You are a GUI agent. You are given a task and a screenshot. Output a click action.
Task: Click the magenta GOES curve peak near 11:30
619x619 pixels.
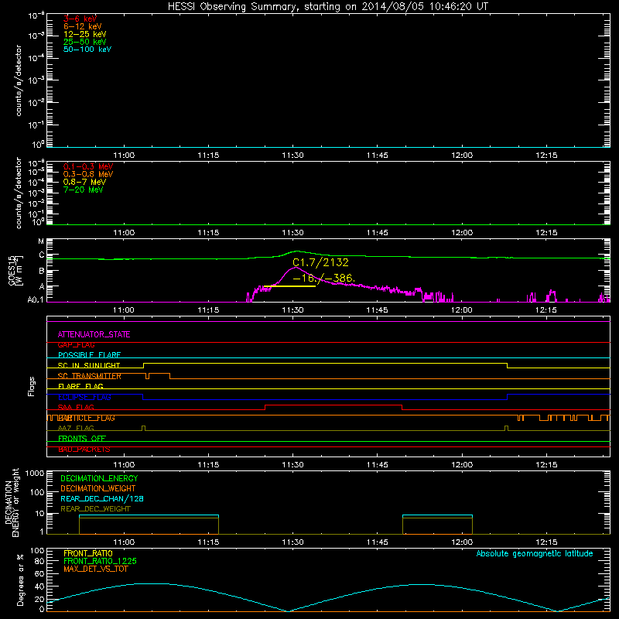tap(296, 268)
